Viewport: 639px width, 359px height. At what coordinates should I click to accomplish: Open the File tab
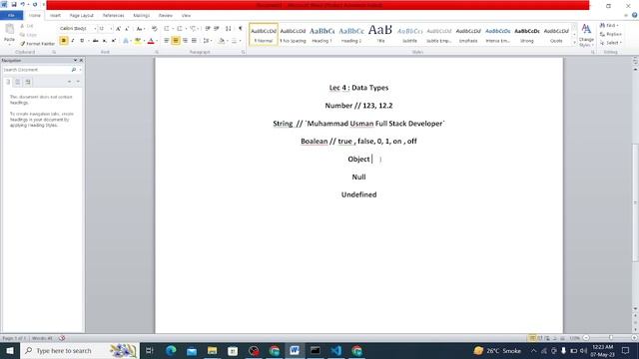[x=11, y=16]
